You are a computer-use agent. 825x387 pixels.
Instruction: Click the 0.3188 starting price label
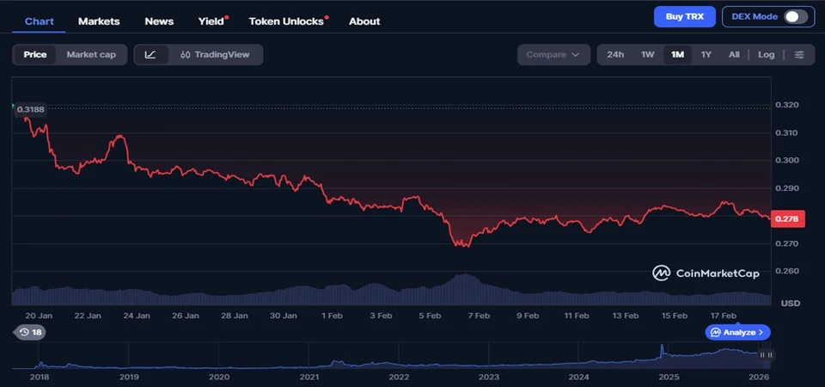click(31, 109)
